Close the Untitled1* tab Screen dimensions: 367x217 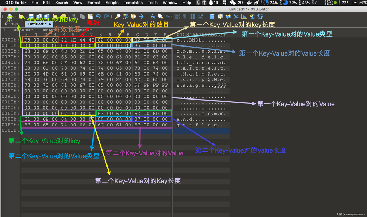[51, 24]
